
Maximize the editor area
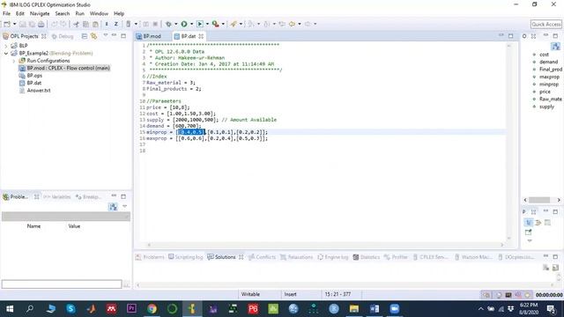tap(511, 36)
